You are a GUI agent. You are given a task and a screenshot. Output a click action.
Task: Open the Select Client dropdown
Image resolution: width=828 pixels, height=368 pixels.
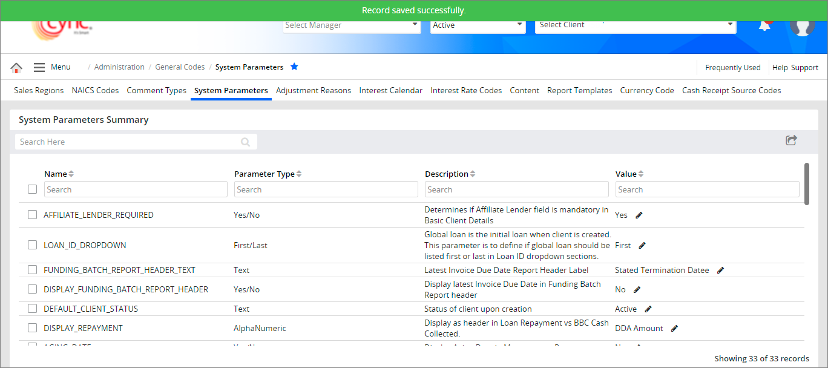pyautogui.click(x=636, y=25)
